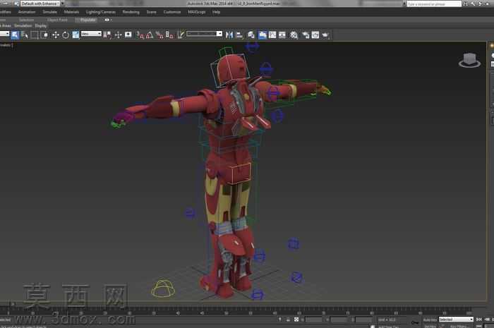Click the Z coordinate field
Viewport: 494px width, 328px height.
point(364,320)
